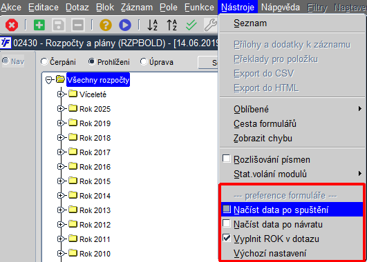Click the iF application logo icon

[6, 43]
